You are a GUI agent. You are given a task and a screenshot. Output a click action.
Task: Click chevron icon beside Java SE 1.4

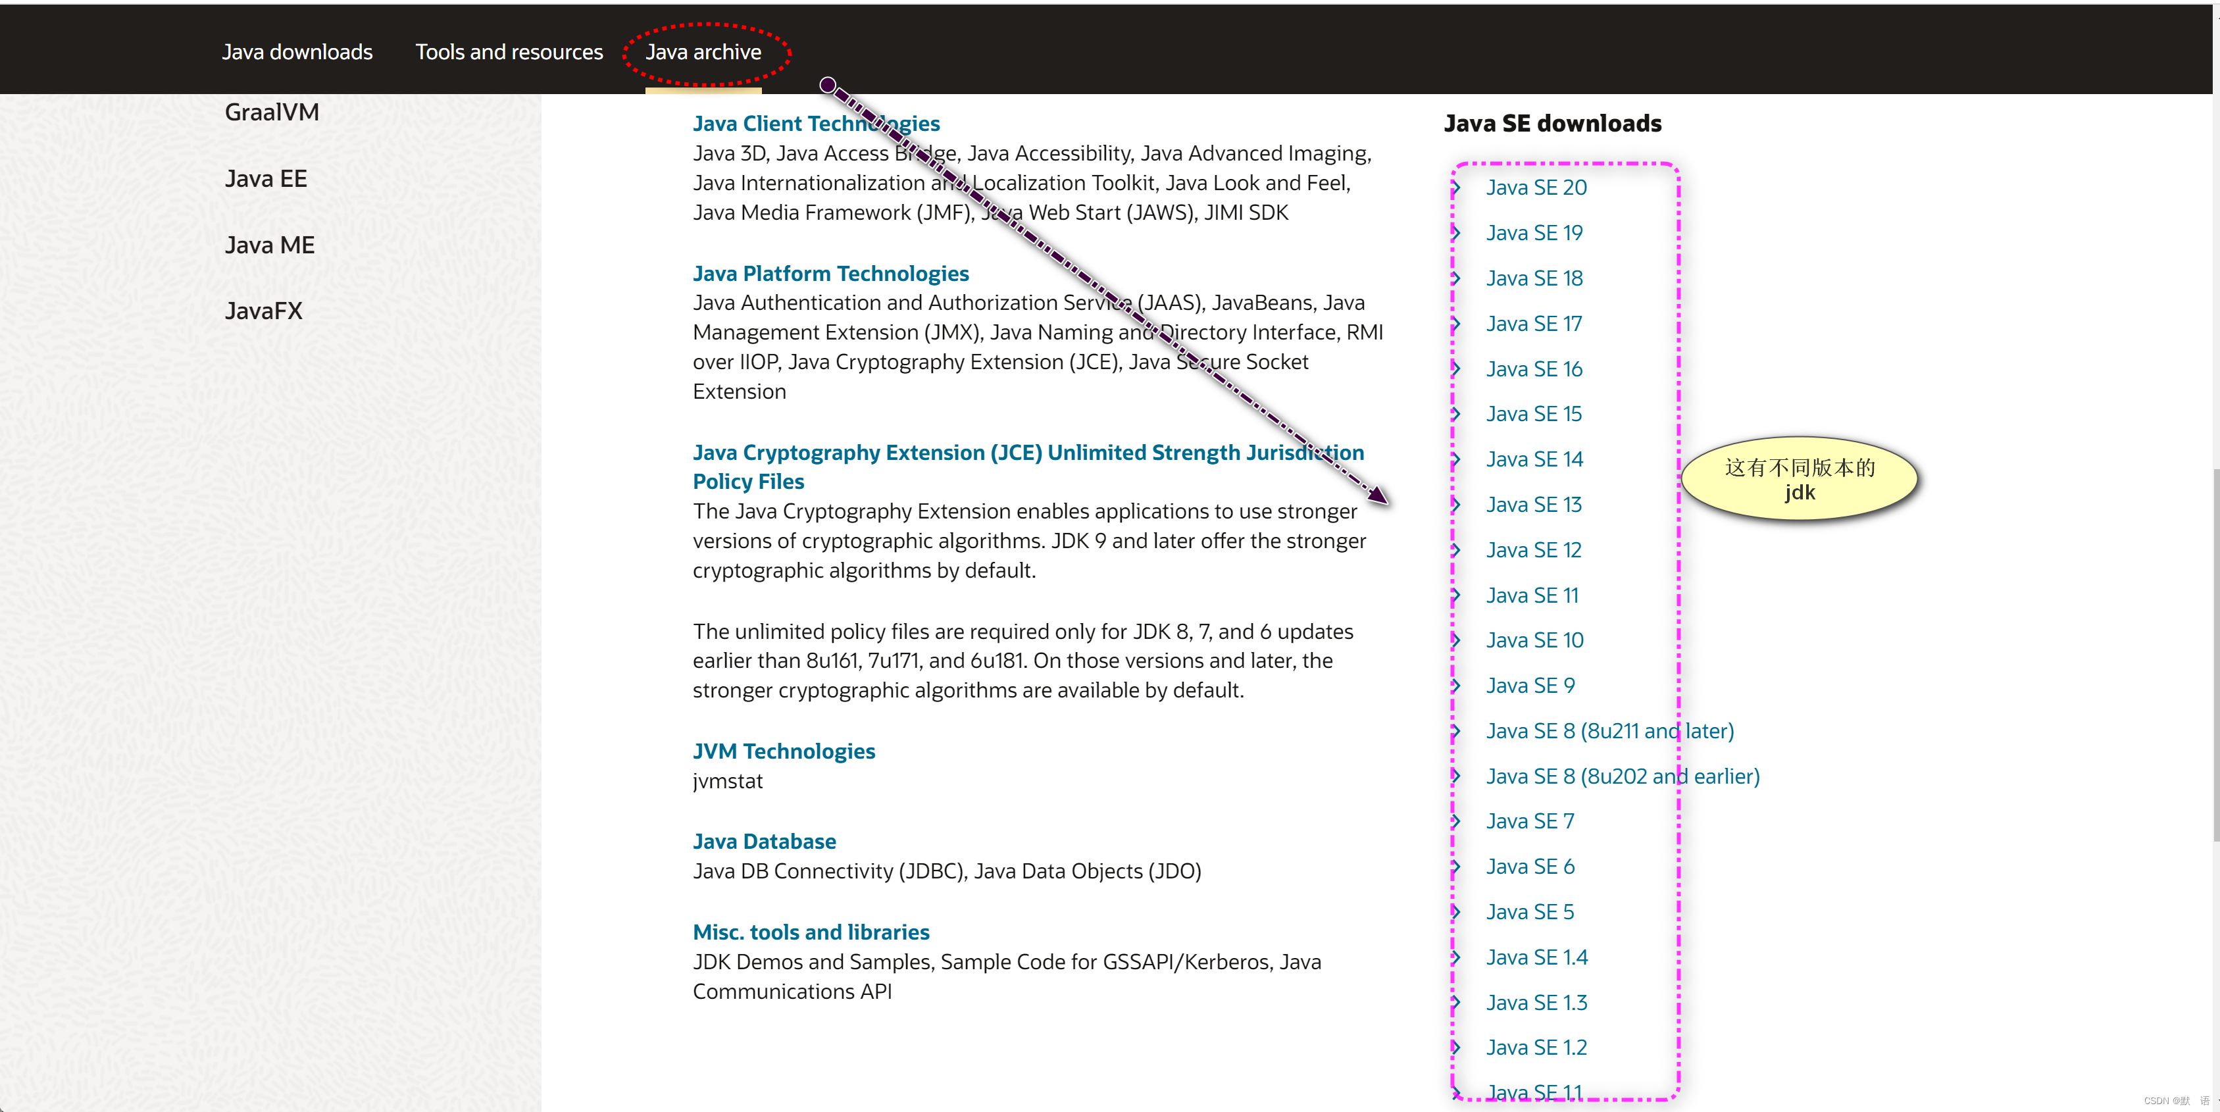point(1457,957)
